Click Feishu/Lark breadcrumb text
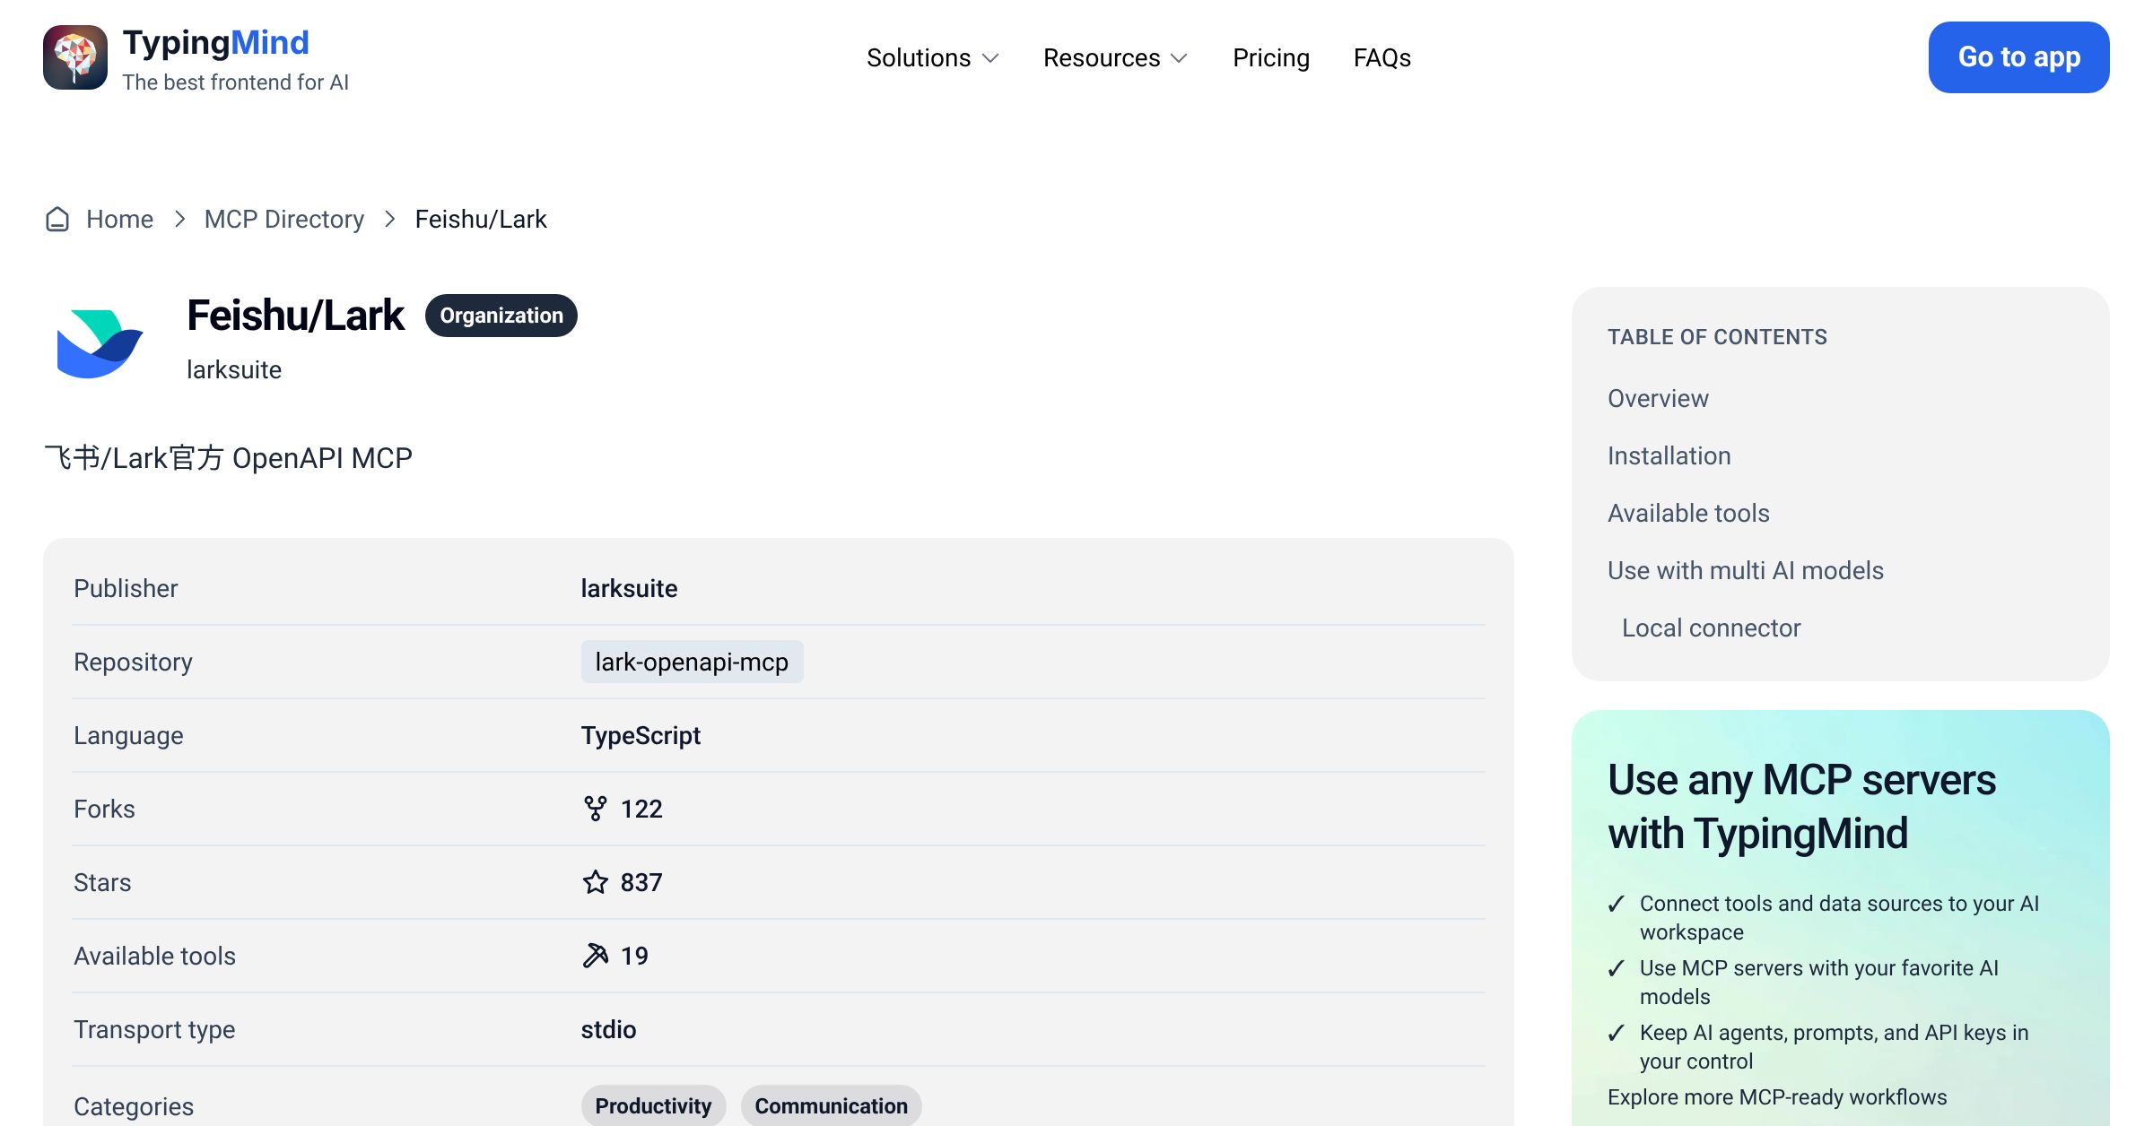Image resolution: width=2153 pixels, height=1126 pixels. pos(481,219)
